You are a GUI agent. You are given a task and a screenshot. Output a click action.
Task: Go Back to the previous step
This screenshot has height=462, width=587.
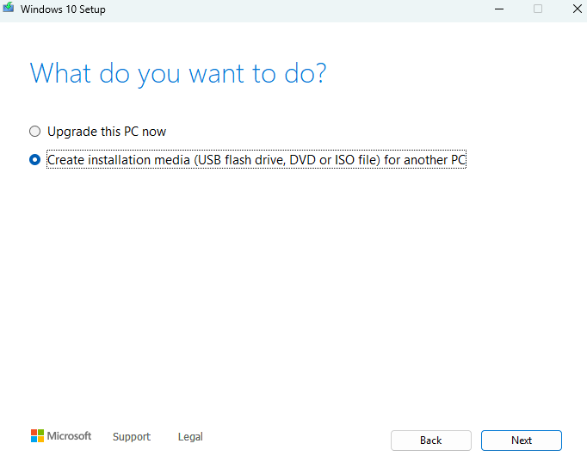(x=431, y=440)
